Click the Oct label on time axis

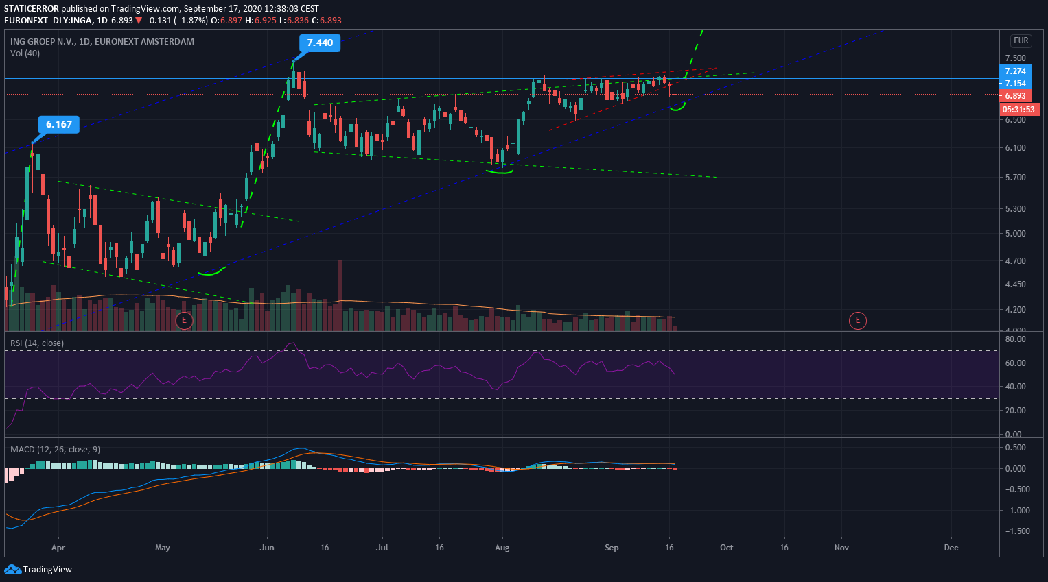point(727,548)
